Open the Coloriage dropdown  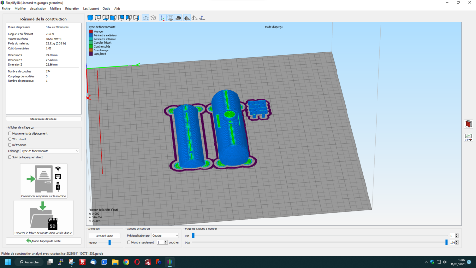pyautogui.click(x=50, y=151)
